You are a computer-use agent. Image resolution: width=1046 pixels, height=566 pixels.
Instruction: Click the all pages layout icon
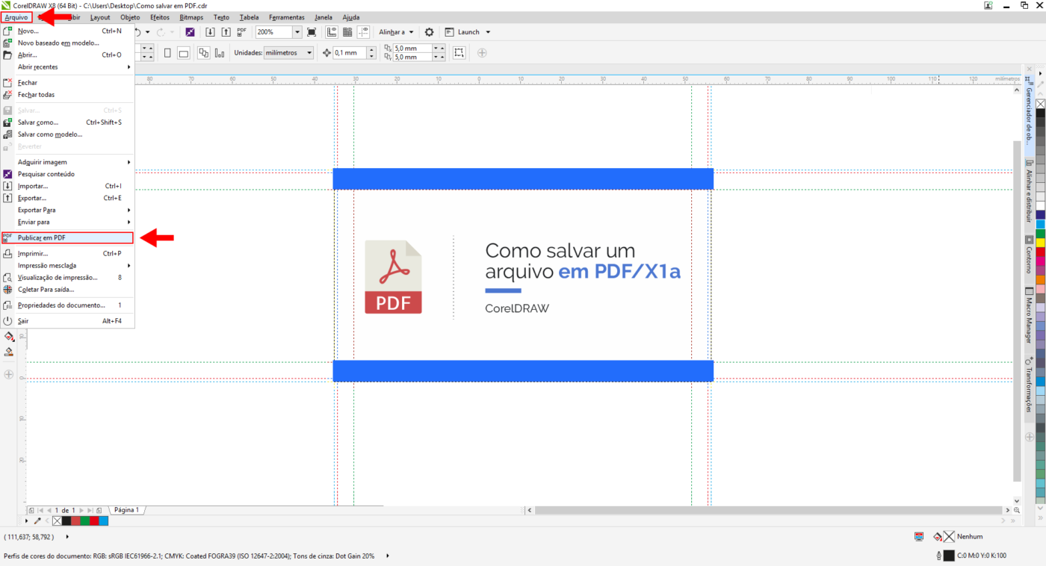pyautogui.click(x=204, y=53)
